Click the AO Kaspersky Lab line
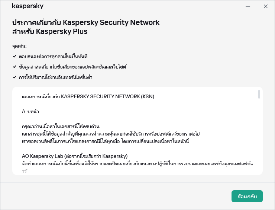 tap(75, 155)
